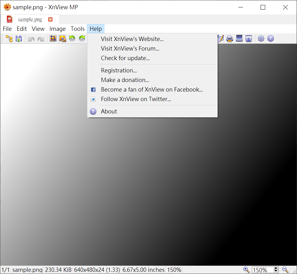Open the File menu
The height and width of the screenshot is (274, 297).
pos(7,29)
